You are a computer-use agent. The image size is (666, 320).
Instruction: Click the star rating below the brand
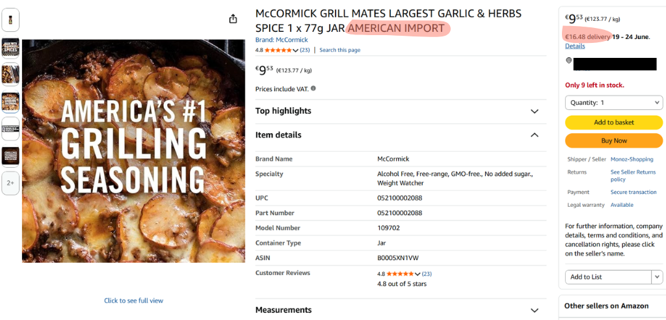click(278, 50)
